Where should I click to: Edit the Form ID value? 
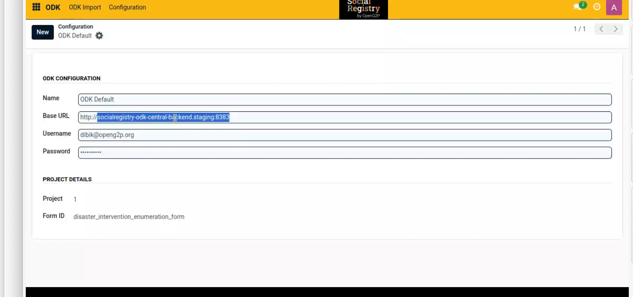click(129, 217)
